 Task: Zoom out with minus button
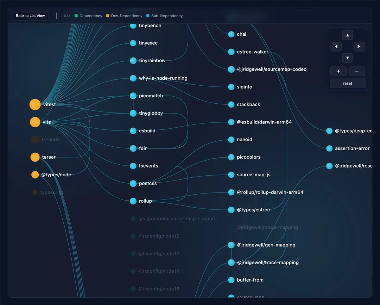357,71
